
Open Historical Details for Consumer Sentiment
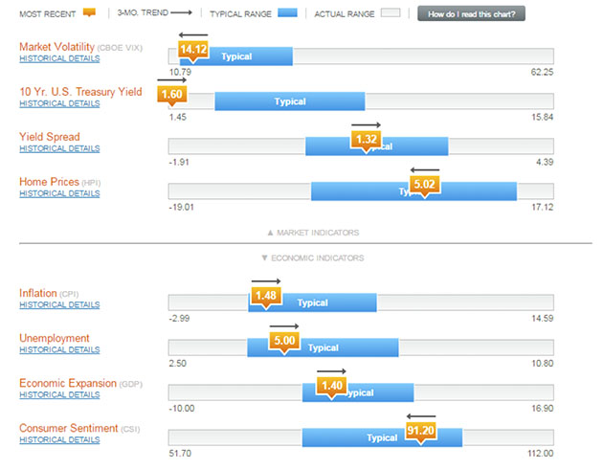59,439
